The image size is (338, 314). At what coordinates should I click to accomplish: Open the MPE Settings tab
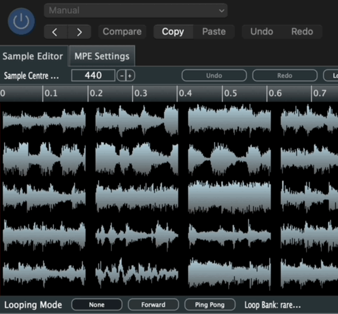point(102,56)
